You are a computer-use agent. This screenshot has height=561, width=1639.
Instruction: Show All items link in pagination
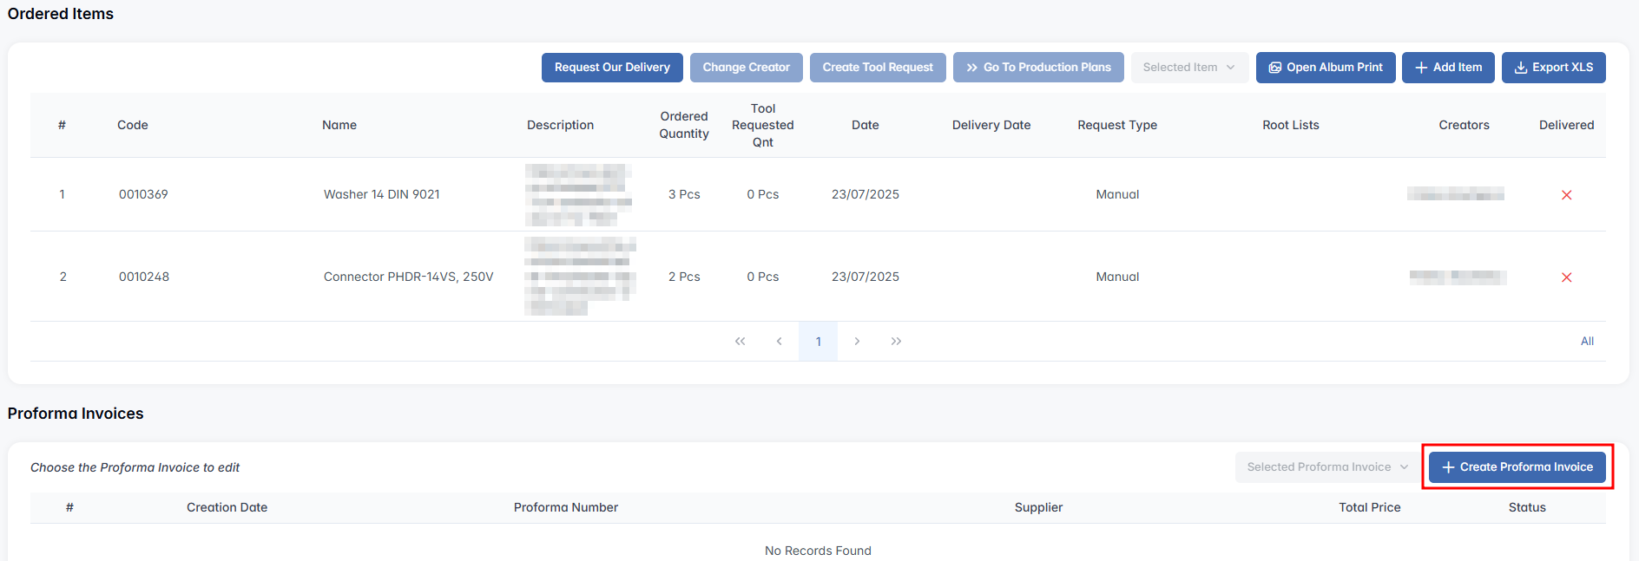click(x=1587, y=342)
